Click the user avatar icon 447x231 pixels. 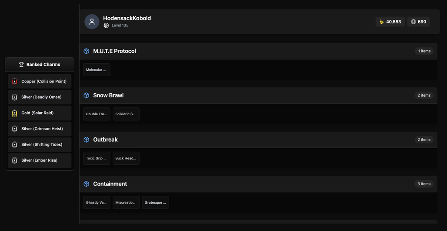tap(92, 22)
